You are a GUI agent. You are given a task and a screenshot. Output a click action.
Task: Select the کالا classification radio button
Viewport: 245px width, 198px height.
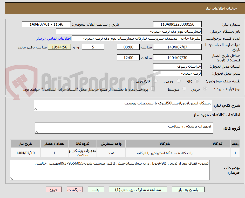pos(197,81)
